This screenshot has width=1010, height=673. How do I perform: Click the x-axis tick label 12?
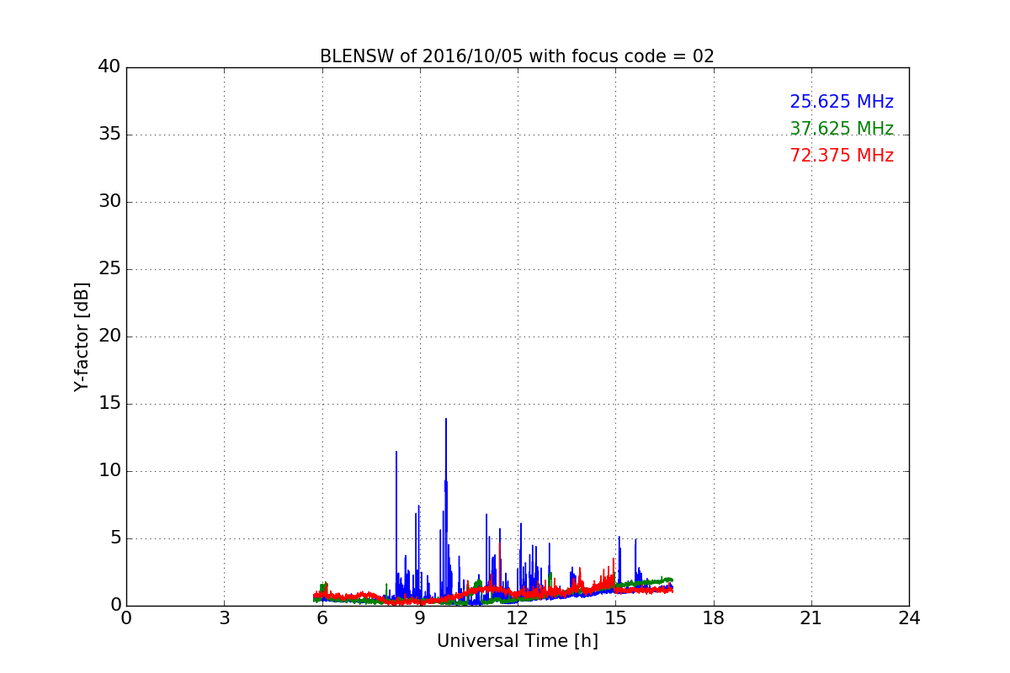click(x=517, y=617)
